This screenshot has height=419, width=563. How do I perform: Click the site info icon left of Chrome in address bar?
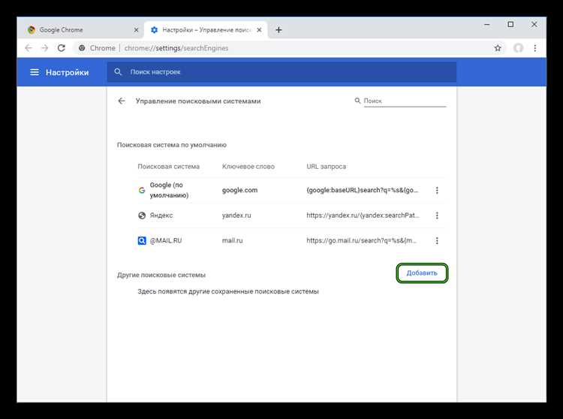[82, 48]
